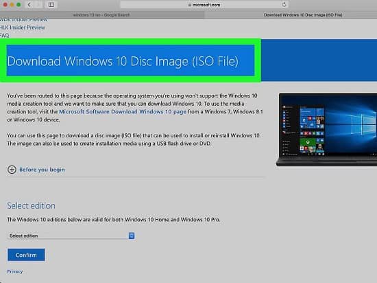The image size is (377, 283).
Task: Click the Download Windows 10 Disc Image heading
Action: pos(123,61)
